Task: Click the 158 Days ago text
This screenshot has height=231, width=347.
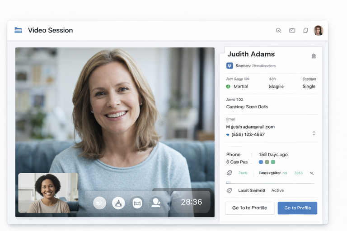Action: point(273,154)
